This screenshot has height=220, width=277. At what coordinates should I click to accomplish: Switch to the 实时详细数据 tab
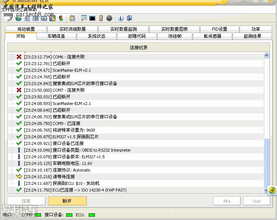72,29
